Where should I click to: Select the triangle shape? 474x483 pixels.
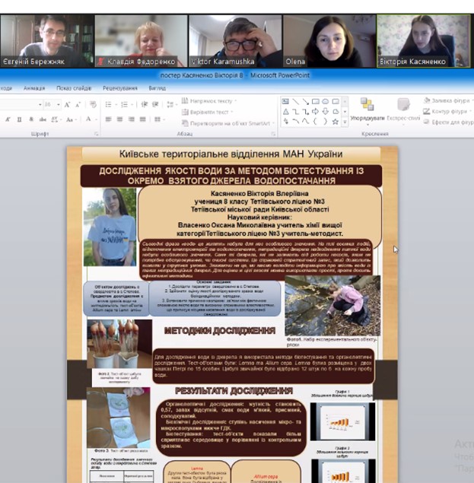tap(286, 112)
